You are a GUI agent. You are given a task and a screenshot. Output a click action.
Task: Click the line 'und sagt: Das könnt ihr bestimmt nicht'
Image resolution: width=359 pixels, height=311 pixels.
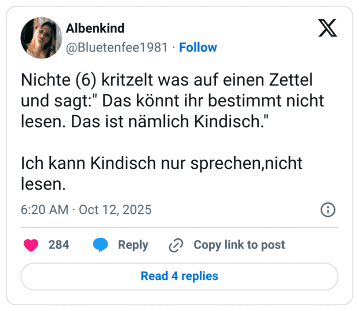[x=172, y=100]
